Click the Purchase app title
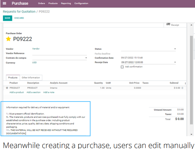 [20, 3]
